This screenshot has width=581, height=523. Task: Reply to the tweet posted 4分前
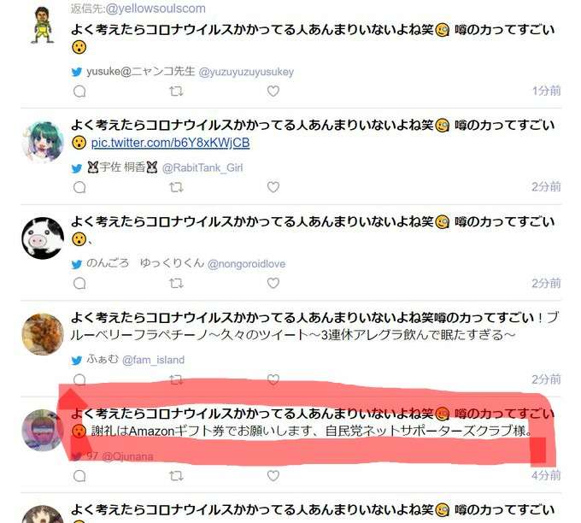79,476
